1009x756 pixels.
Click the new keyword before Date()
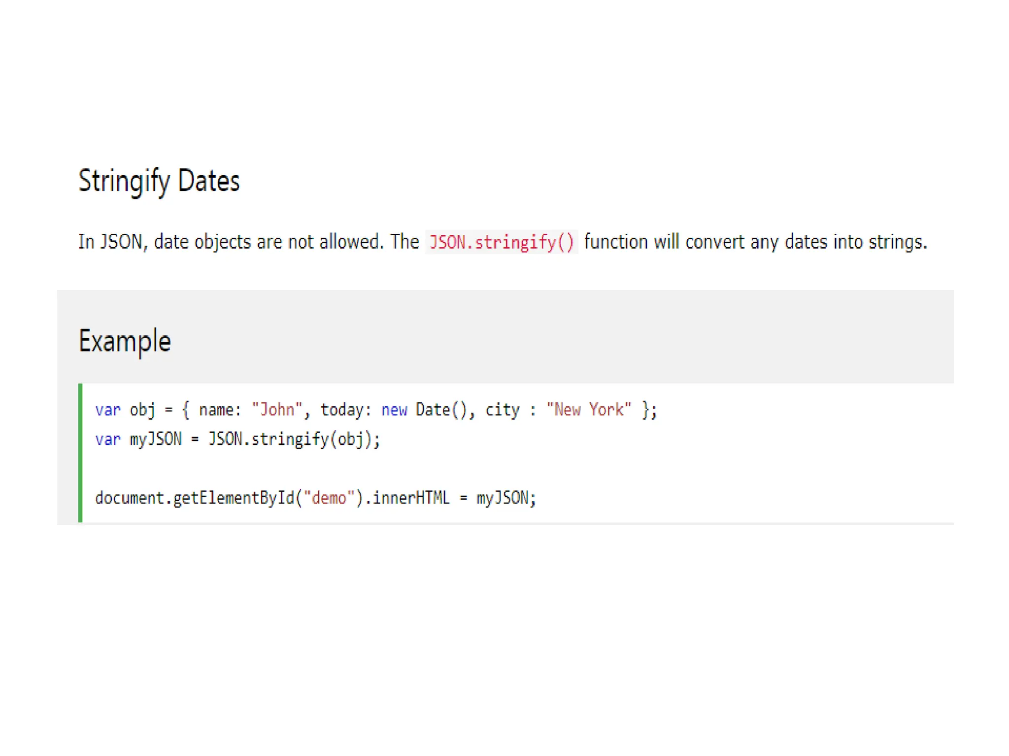click(x=394, y=409)
